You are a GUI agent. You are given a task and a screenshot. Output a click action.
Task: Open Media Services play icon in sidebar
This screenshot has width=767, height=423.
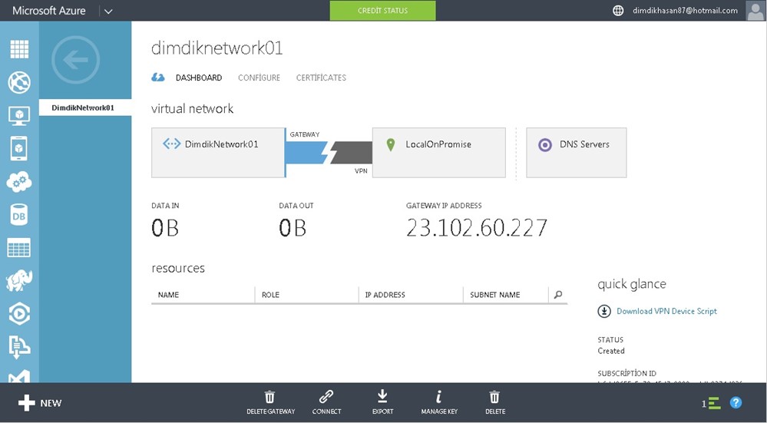pos(19,314)
